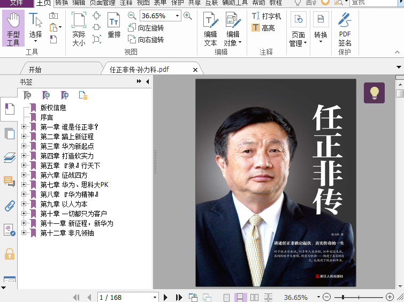Image resolution: width=404 pixels, height=302 pixels.
Task: Open the attachments paperclip panel
Action: point(10,206)
